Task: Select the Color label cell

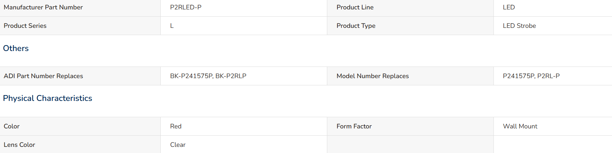Action: [x=80, y=126]
